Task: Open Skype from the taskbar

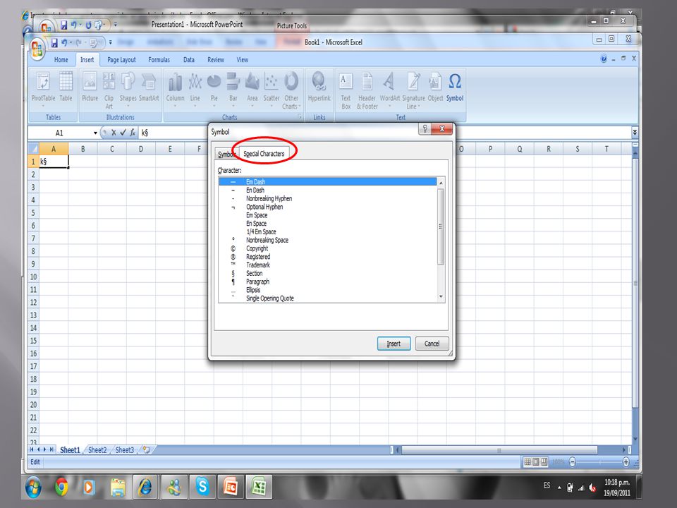Action: click(202, 488)
